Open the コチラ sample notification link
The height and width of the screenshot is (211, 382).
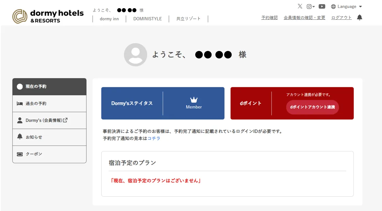(154, 138)
